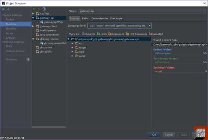The height and width of the screenshot is (140, 208).
Task: Expand the web folder
Action: (x=72, y=52)
